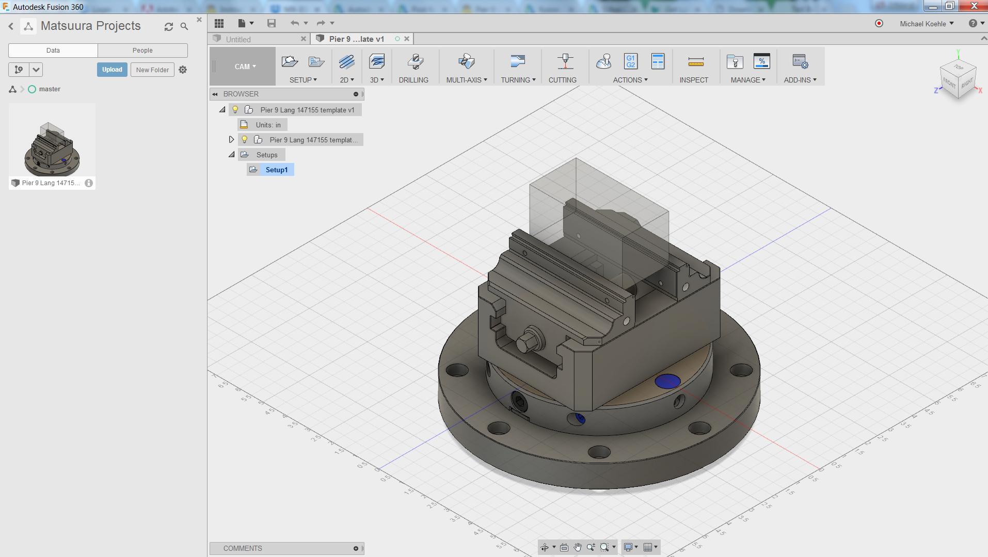This screenshot has width=988, height=557.
Task: Click the ViewCube Front face
Action: pyautogui.click(x=948, y=83)
